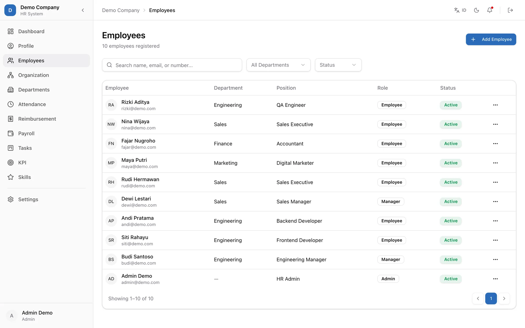Click the Tasks board icon
Image resolution: width=525 pixels, height=328 pixels.
10,148
